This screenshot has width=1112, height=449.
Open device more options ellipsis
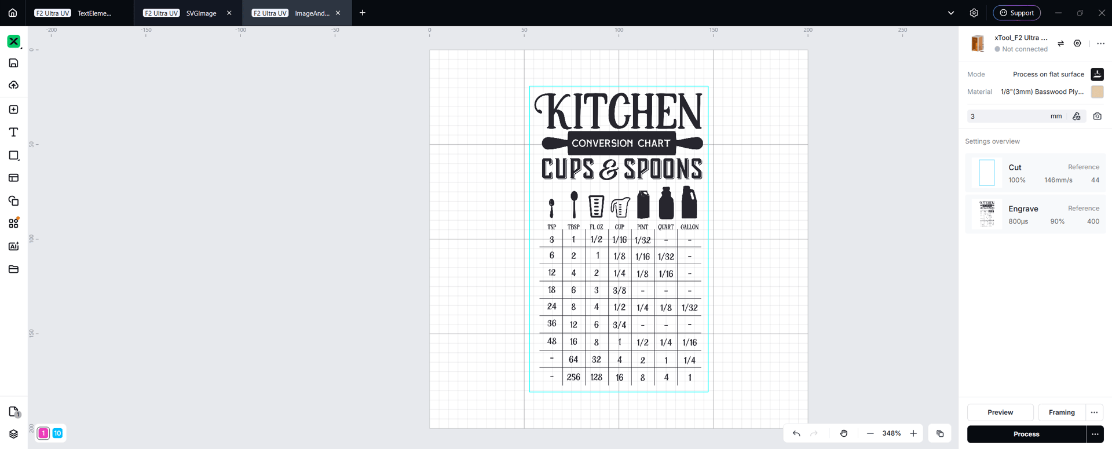pos(1100,43)
